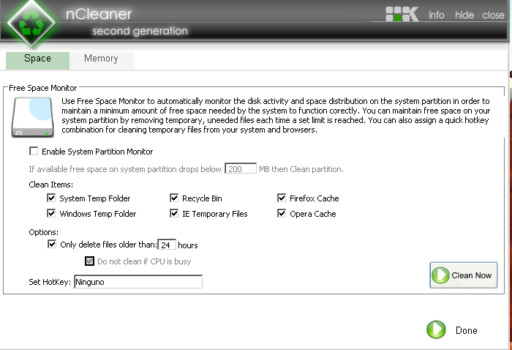The height and width of the screenshot is (350, 512).
Task: Toggle Only delete files older than option
Action: point(52,244)
